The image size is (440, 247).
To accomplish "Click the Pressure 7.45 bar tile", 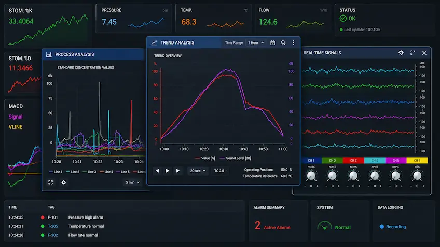I will pyautogui.click(x=133, y=19).
